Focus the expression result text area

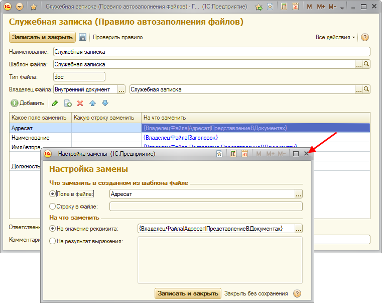(220, 260)
